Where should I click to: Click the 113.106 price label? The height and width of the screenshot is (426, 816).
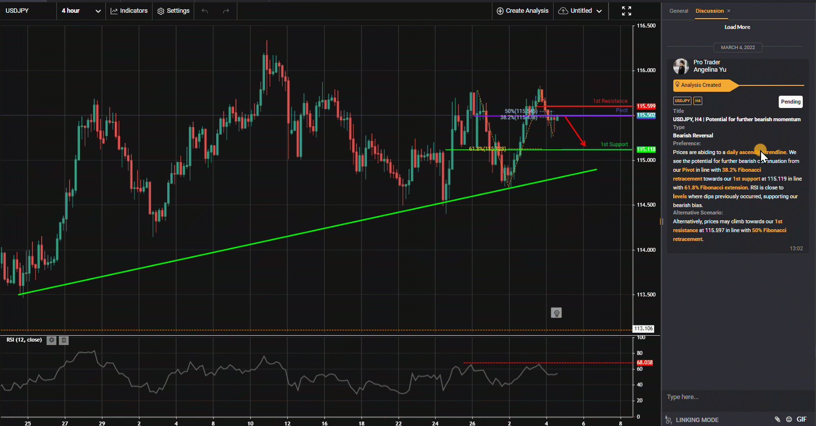644,329
